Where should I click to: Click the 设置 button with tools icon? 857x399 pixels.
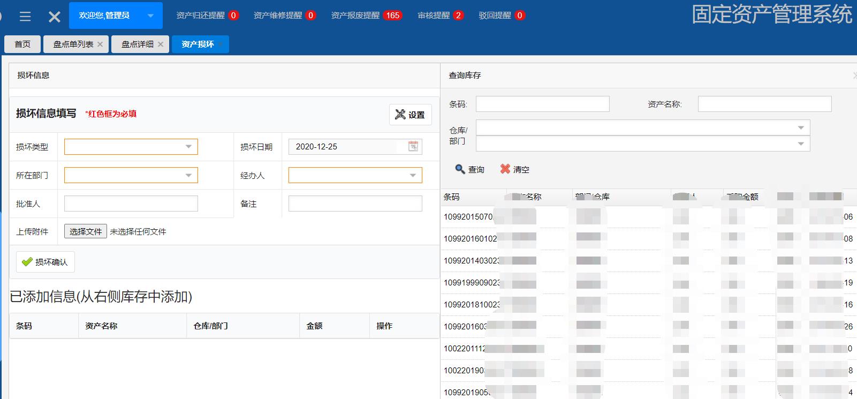(x=410, y=115)
